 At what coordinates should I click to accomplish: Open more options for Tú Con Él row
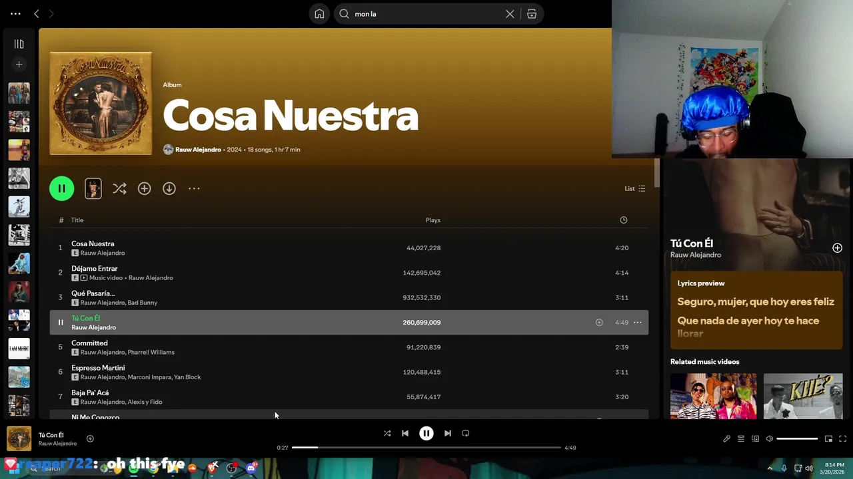coord(637,323)
